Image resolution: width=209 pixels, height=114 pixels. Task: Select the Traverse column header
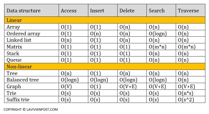coord(188,11)
